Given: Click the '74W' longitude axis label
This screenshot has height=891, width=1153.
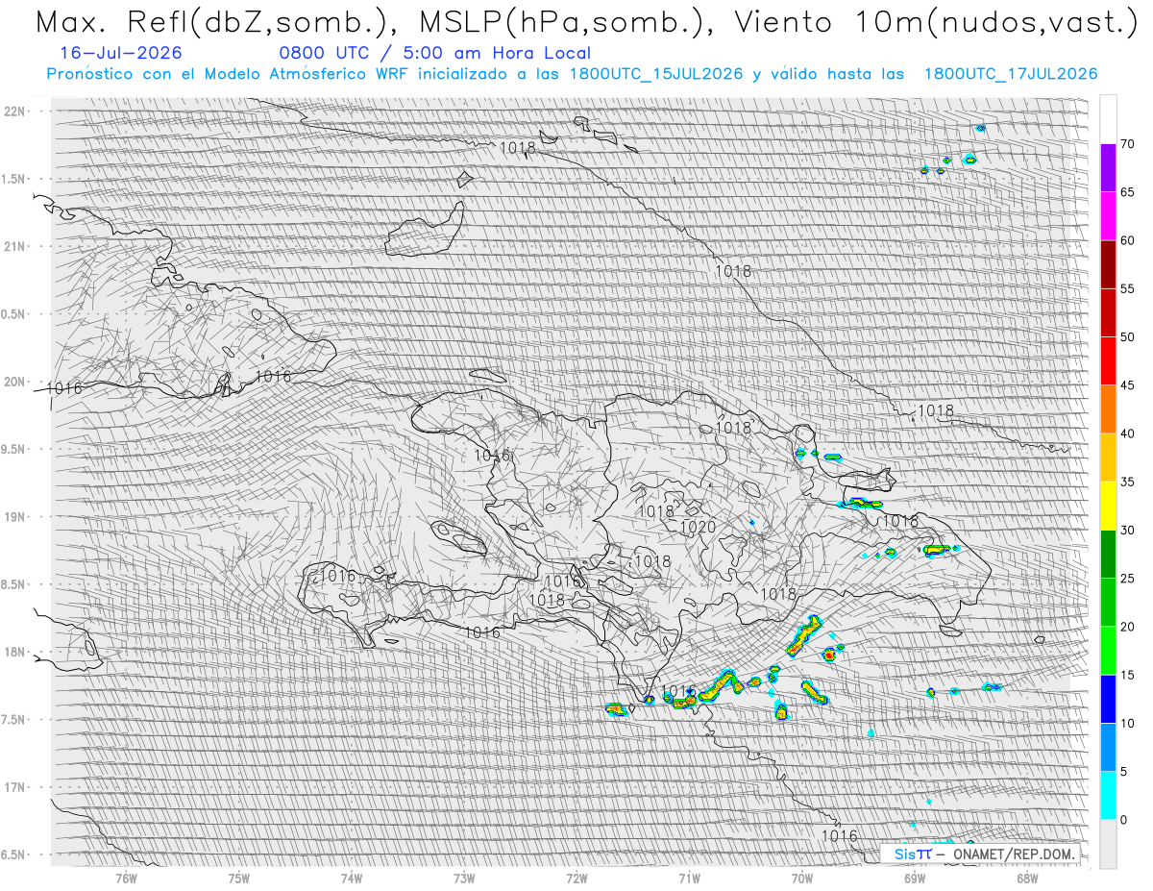Looking at the screenshot, I should click(351, 878).
